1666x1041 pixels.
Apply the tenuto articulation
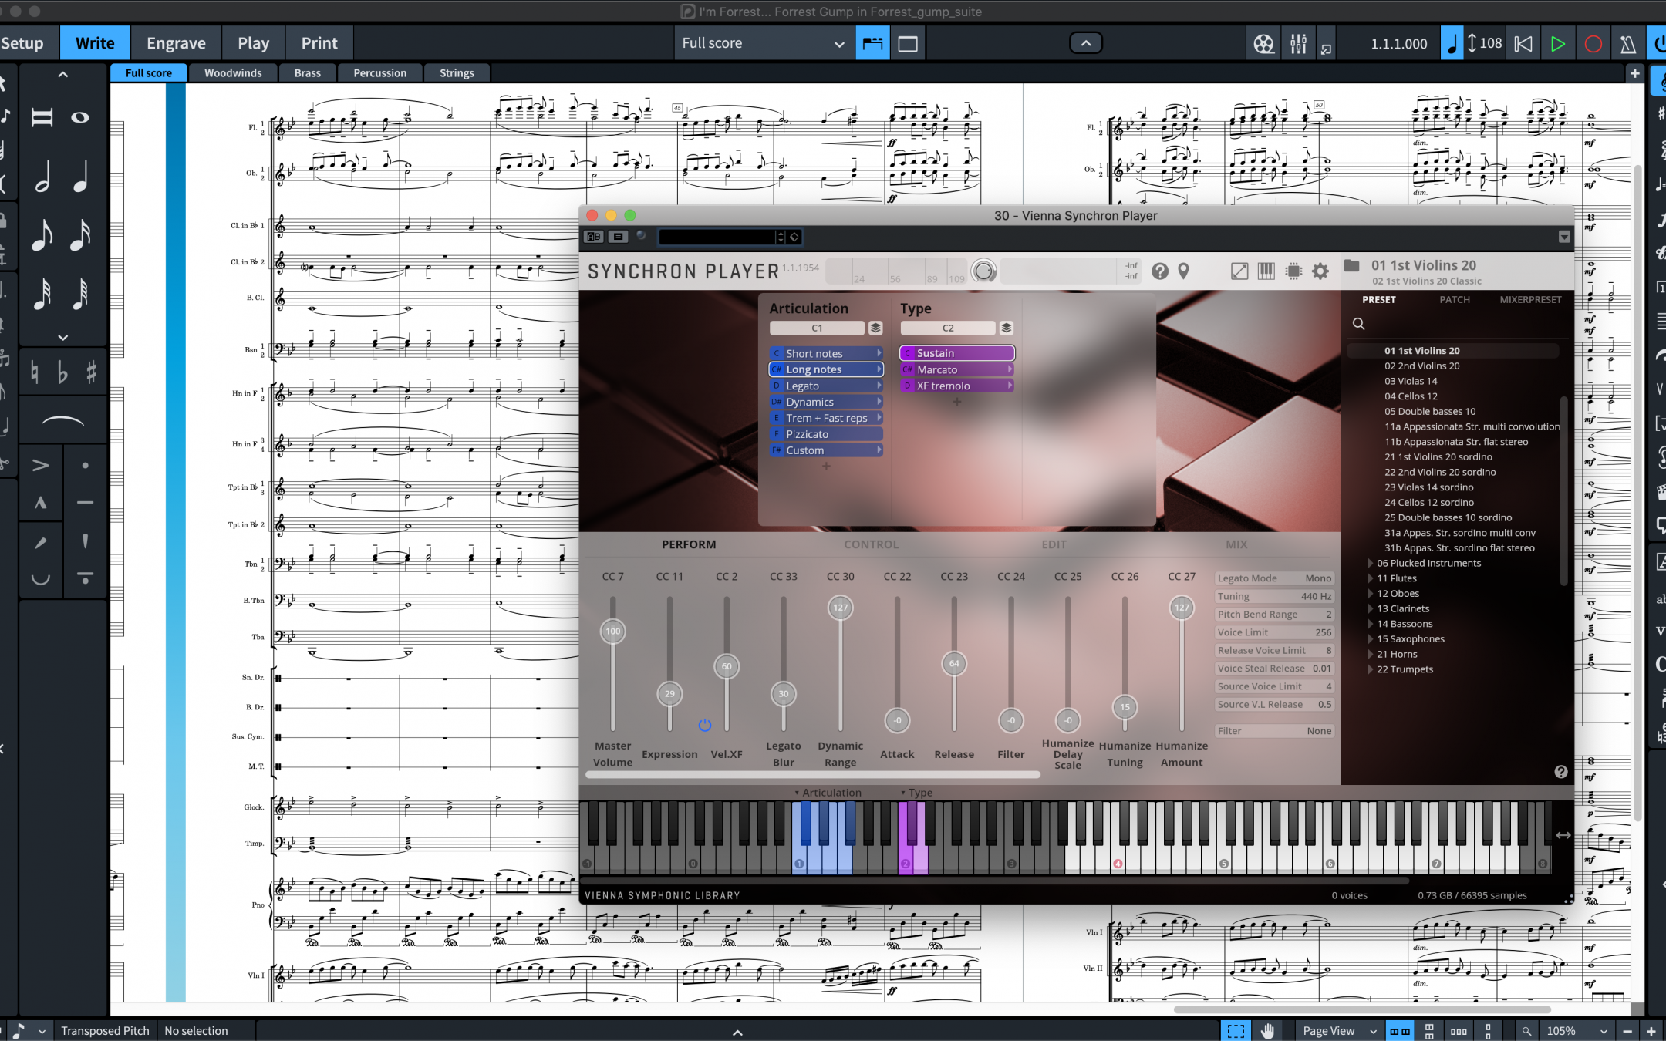(x=85, y=503)
